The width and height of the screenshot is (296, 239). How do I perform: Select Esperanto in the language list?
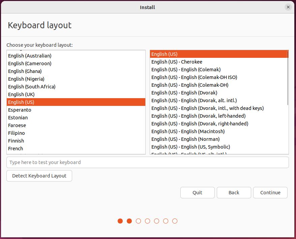(20, 110)
